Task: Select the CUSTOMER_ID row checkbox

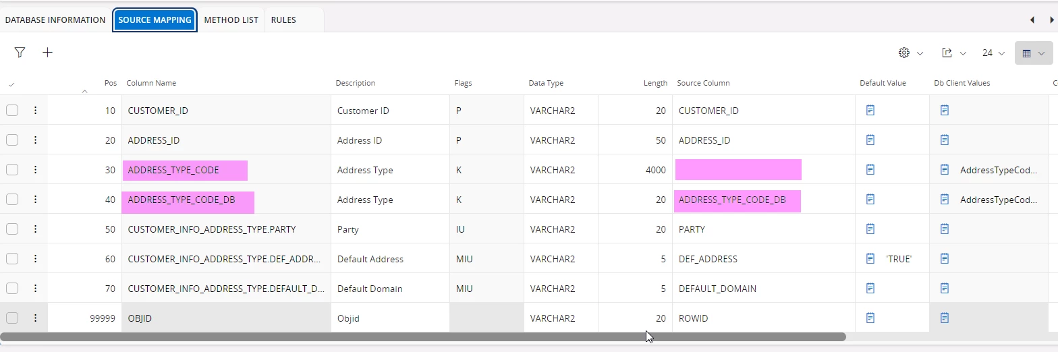Action: click(x=12, y=111)
